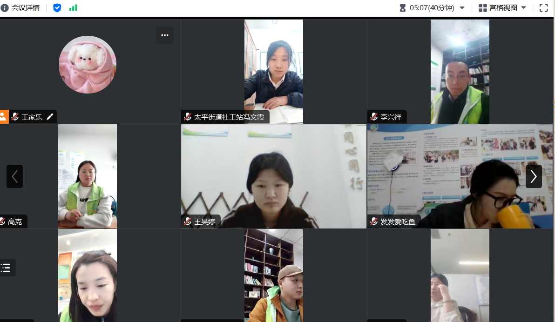Click the 太平街道社工站冯文霞 name label
Viewport: 555px width, 322px height.
229,117
